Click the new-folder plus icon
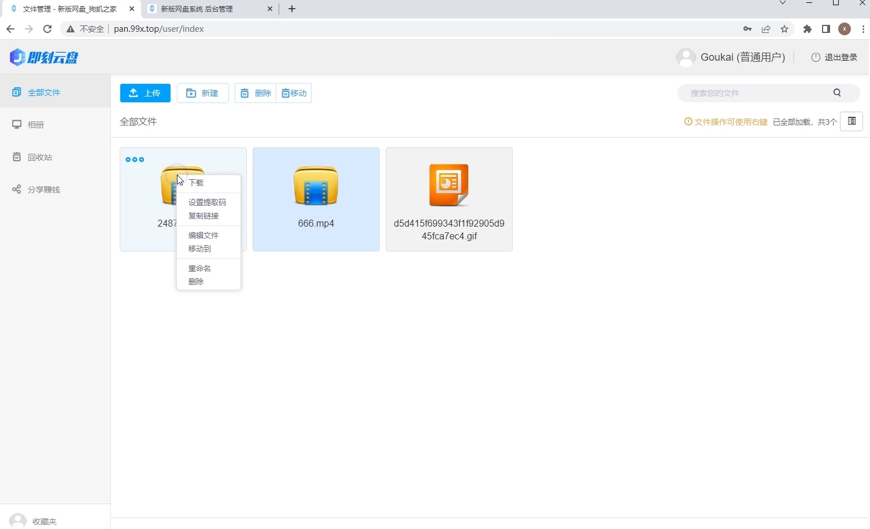This screenshot has width=870, height=529. [191, 93]
